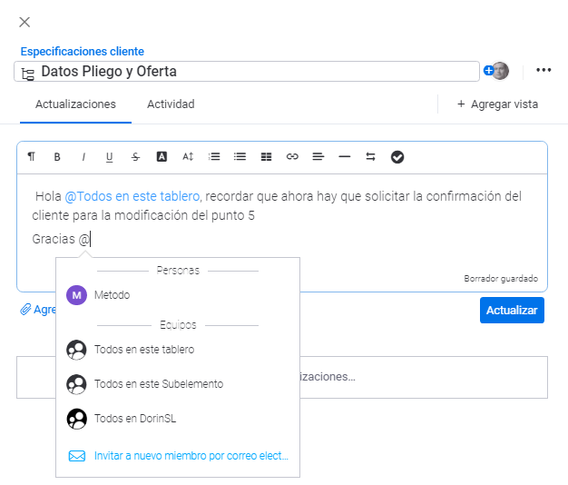Viewport: 568px width, 485px height.
Task: Switch to the Actividad tab
Action: click(171, 104)
